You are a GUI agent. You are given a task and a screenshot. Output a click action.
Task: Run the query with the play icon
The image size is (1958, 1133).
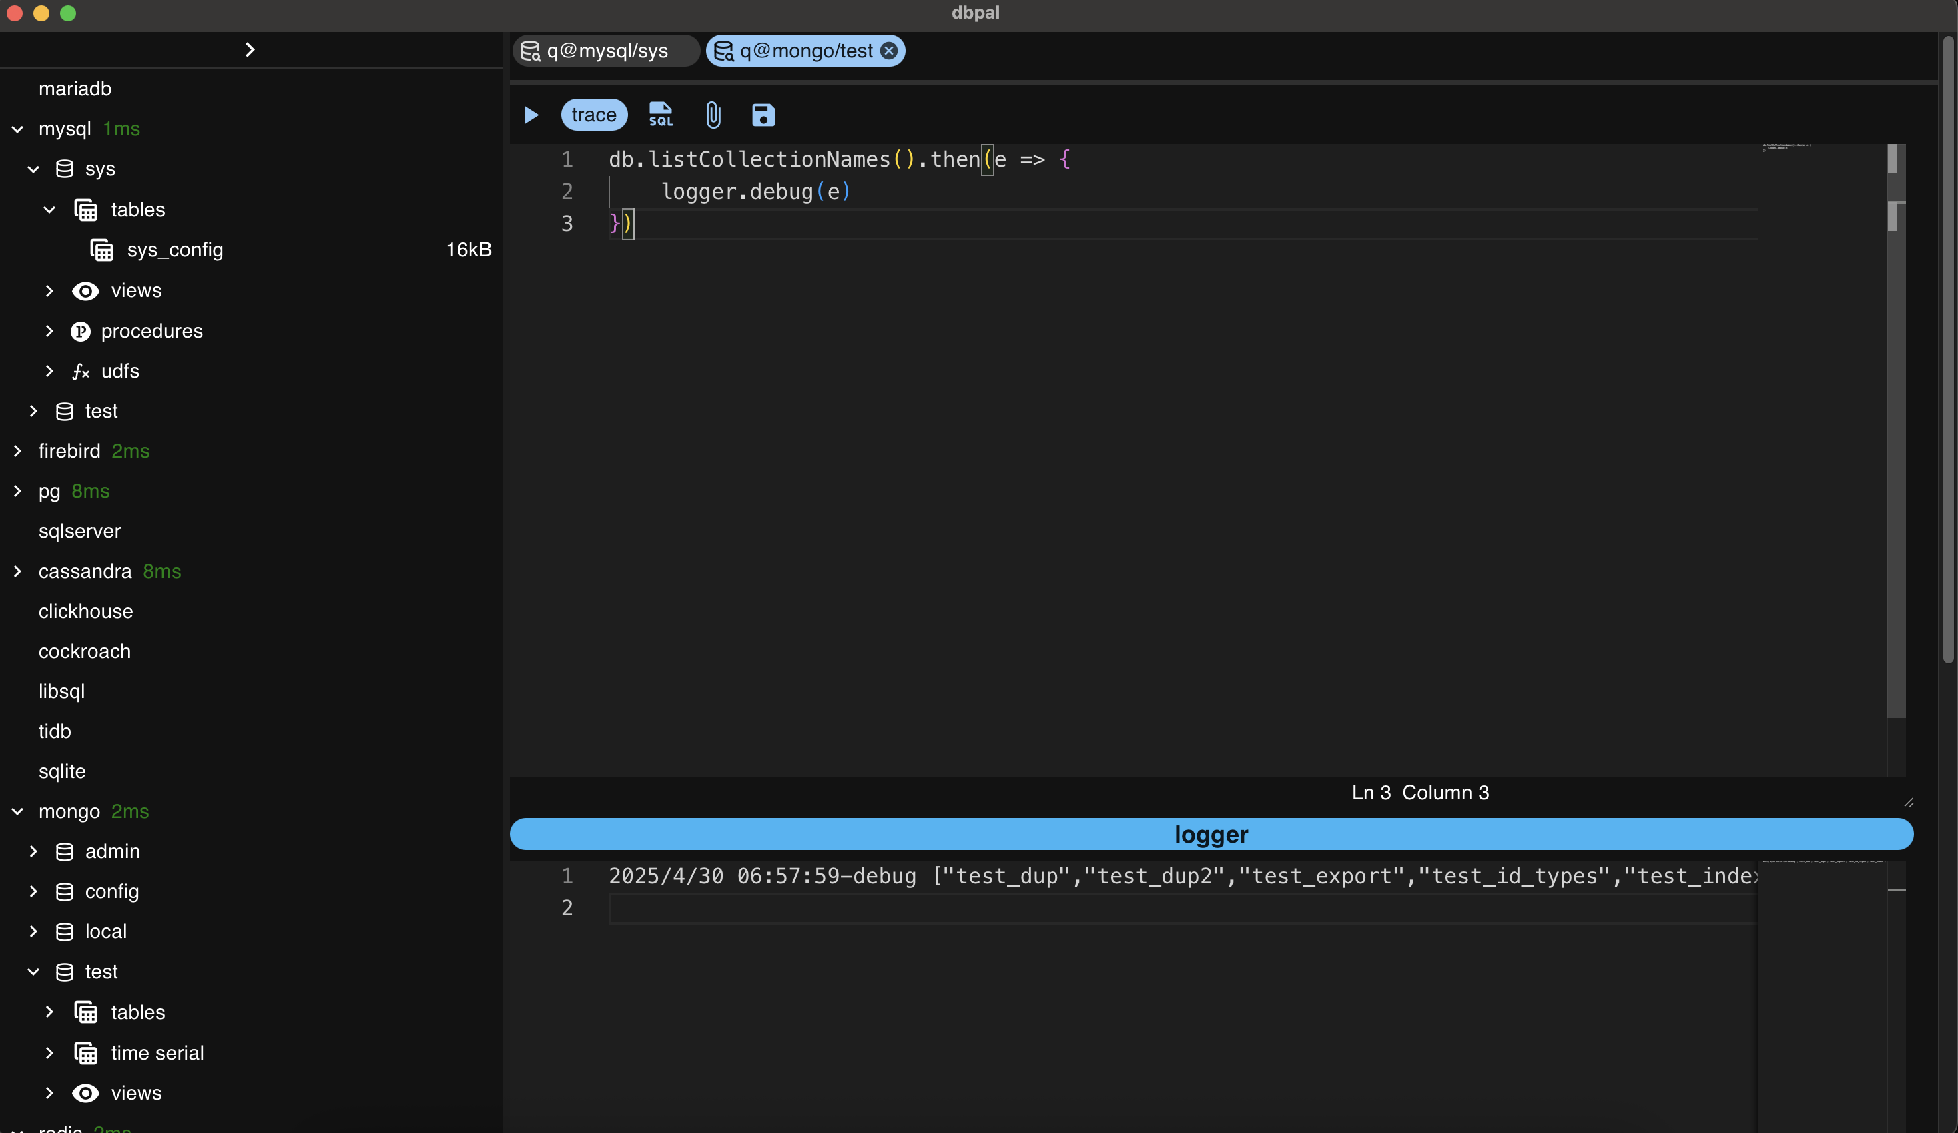pos(531,115)
